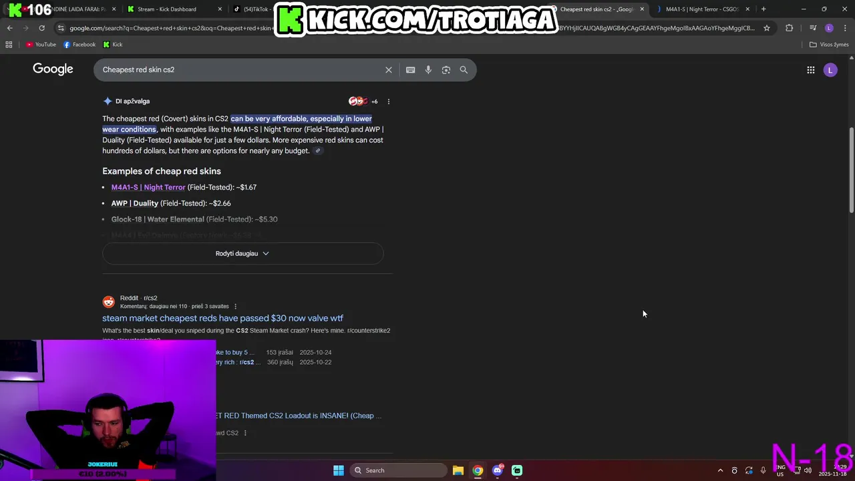
Task: Open AI overview three-dot menu
Action: click(388, 102)
